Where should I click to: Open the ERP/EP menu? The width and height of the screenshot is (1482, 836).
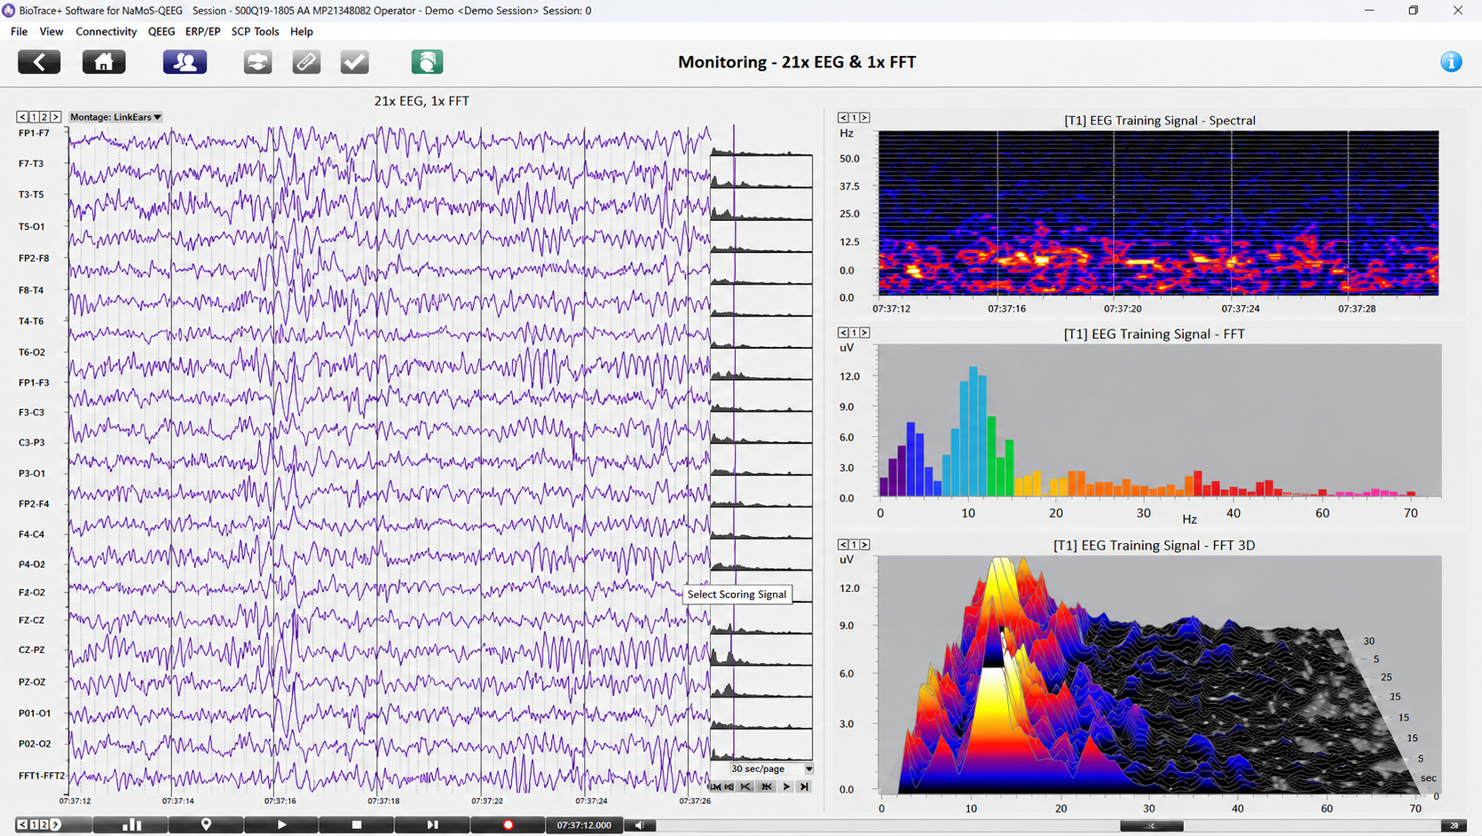[x=202, y=31]
